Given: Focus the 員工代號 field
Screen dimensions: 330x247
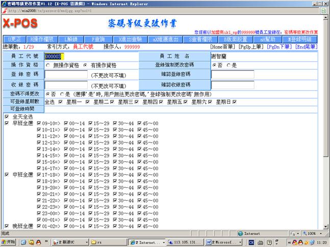Looking at the screenshot, I should pyautogui.click(x=66, y=56).
